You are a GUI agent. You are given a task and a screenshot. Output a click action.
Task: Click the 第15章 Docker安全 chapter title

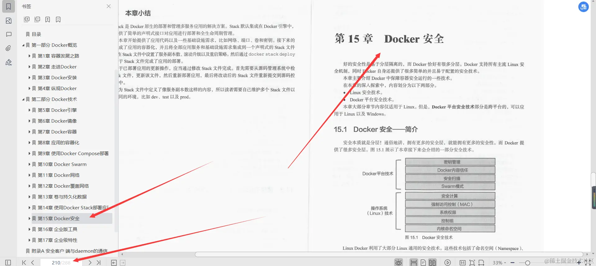pos(389,39)
